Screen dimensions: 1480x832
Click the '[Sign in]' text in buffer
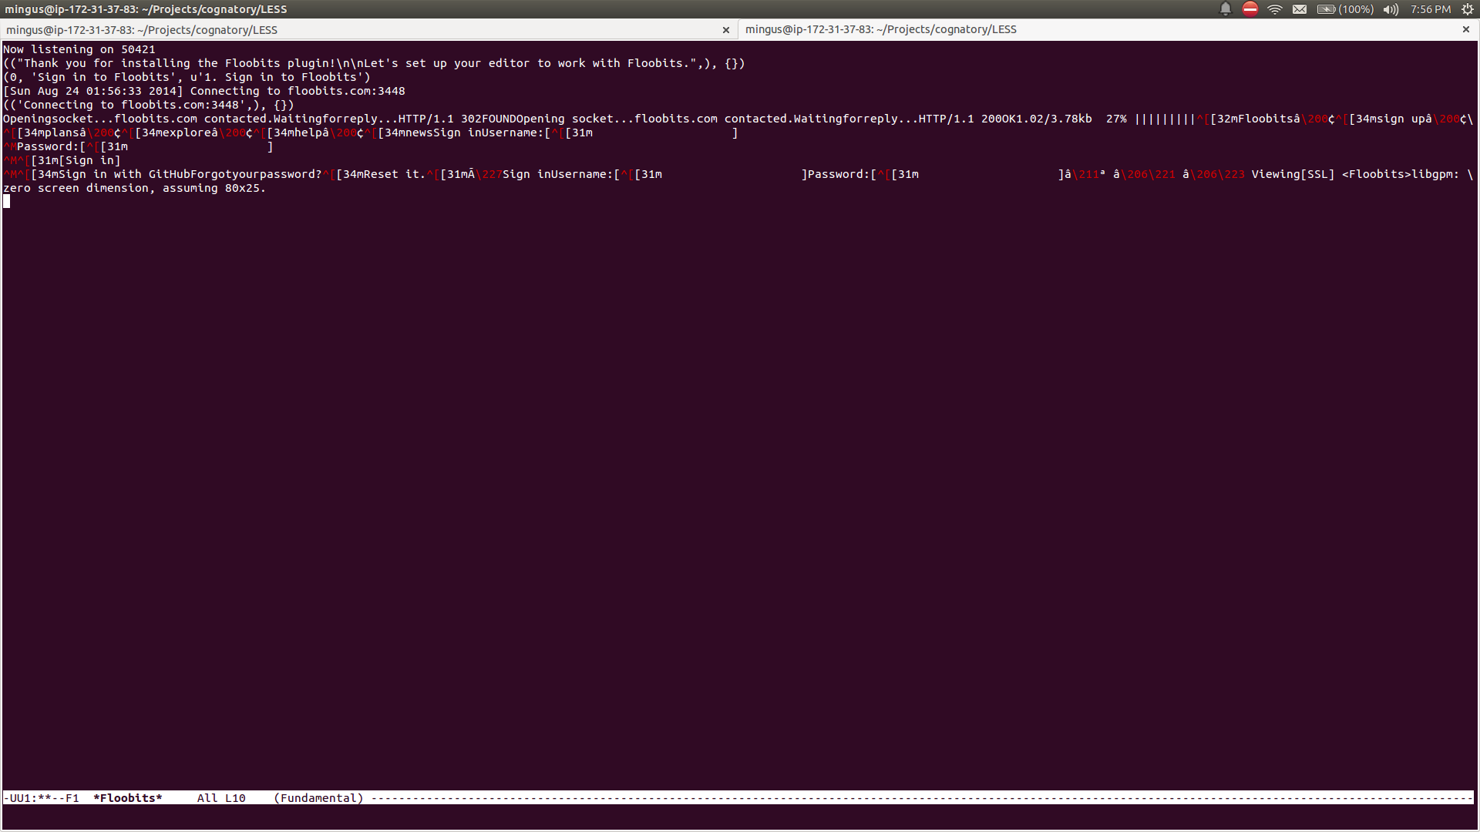click(x=89, y=160)
